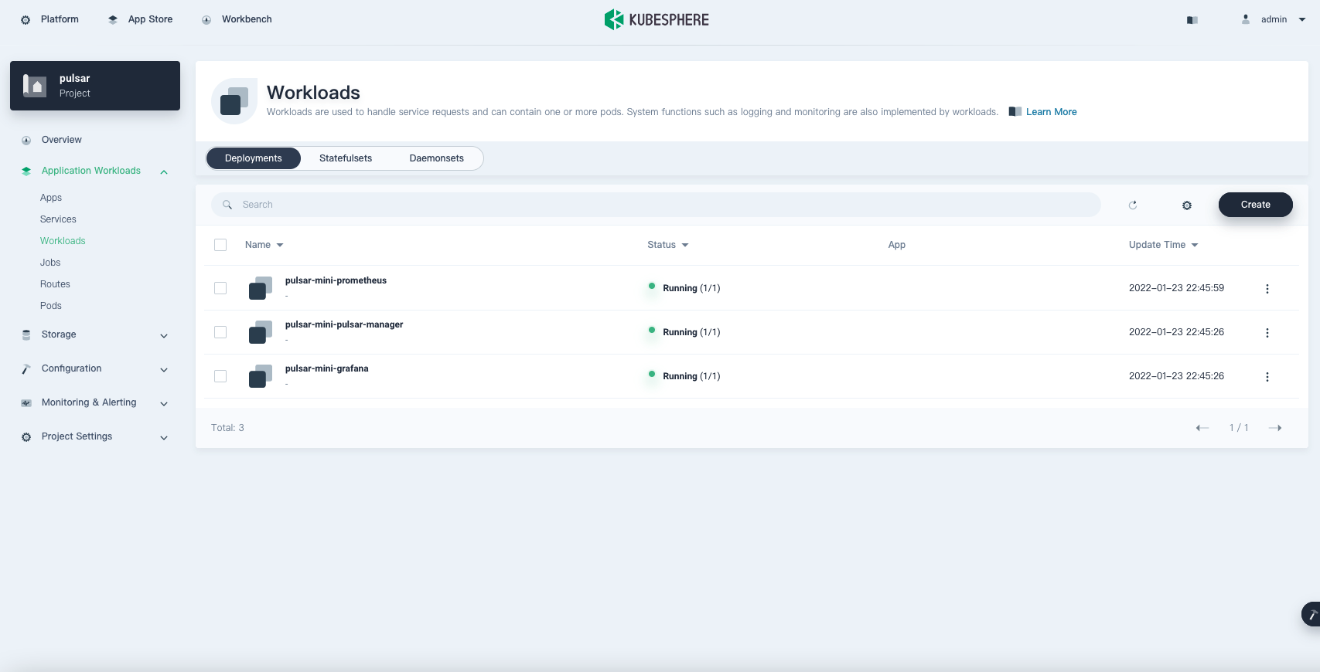The width and height of the screenshot is (1320, 672).
Task: Click the Search input field
Action: tap(656, 205)
